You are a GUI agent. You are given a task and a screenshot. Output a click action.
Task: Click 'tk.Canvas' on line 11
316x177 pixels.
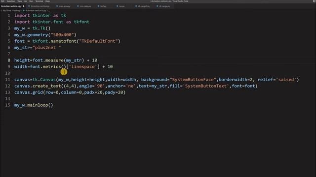(44, 80)
